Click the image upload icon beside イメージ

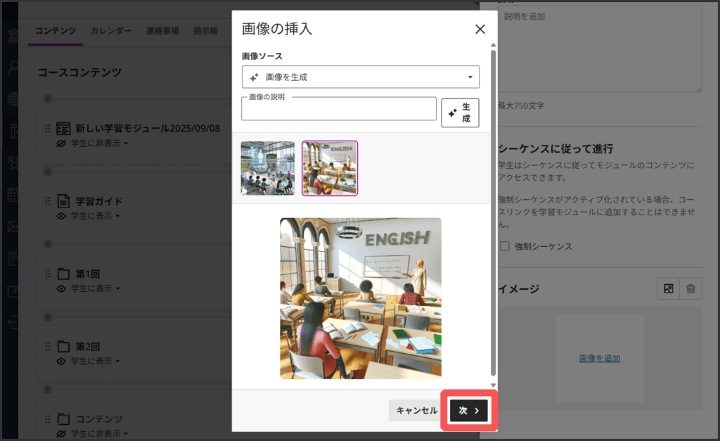[668, 288]
